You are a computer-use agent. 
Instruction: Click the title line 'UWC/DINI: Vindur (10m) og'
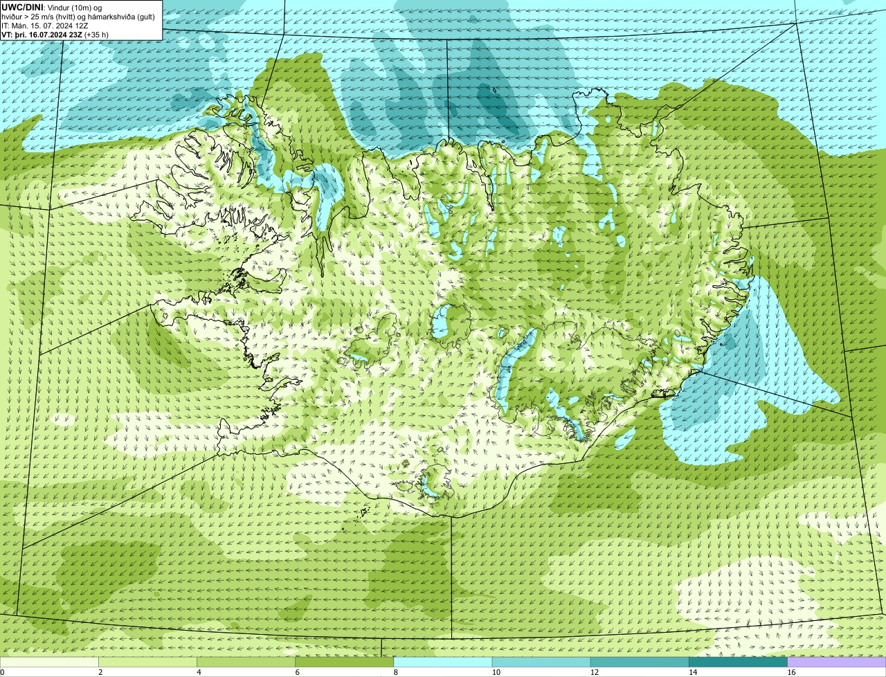[x=52, y=8]
